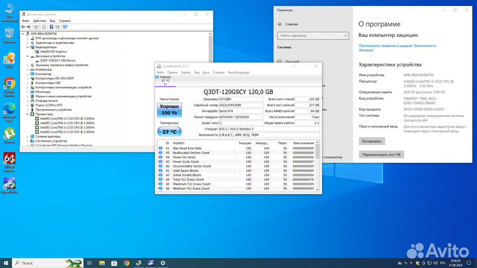The height and width of the screenshot is (268, 477).
Task: Click action pane icon in Device Manager toolbar
Action: [x=58, y=27]
